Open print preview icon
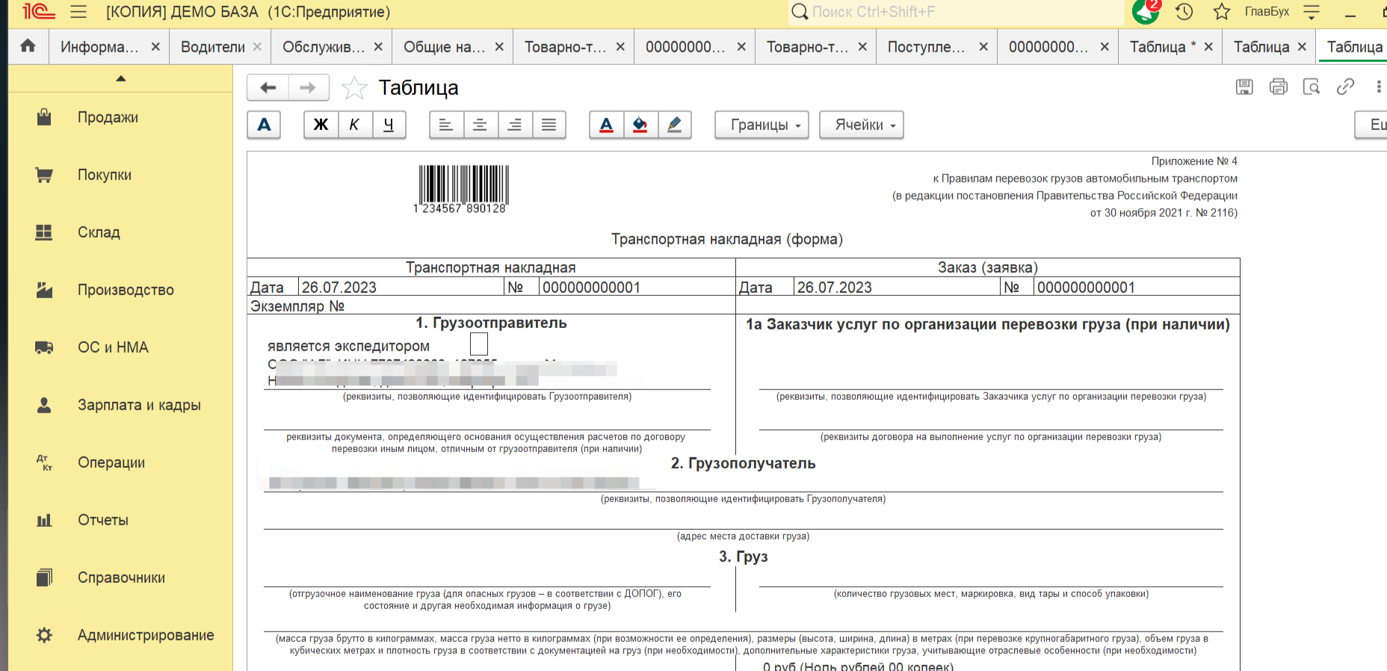Screen dimensions: 1387x671 click(x=1312, y=87)
